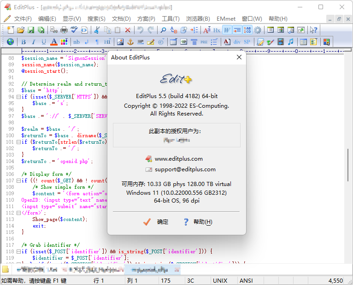Insert an HTML table with the grid icon
Image resolution: width=353 pixels, height=285 pixels.
tap(173, 42)
